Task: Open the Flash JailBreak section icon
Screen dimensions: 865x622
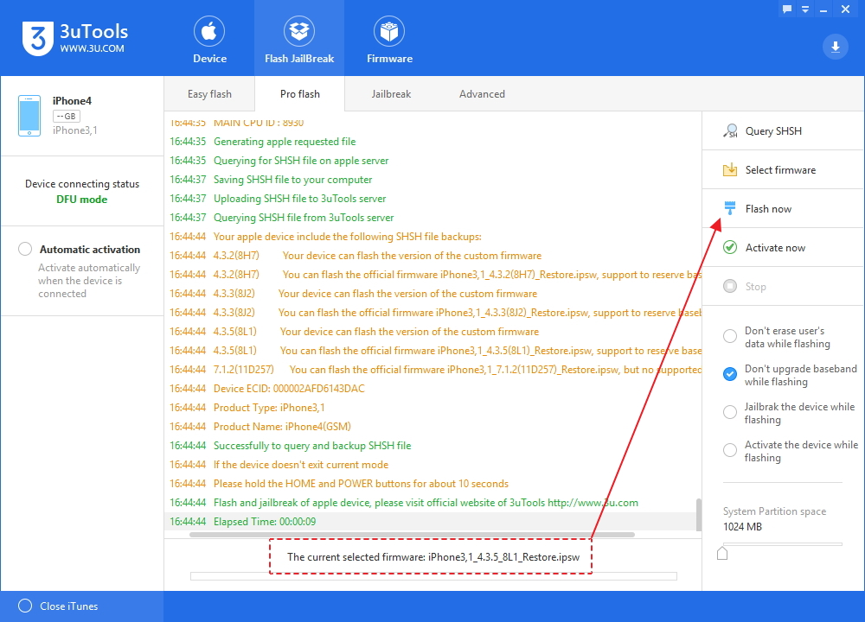Action: coord(299,31)
